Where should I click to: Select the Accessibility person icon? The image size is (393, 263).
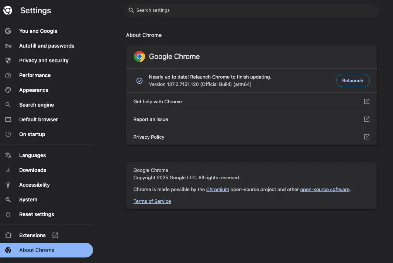coord(8,185)
